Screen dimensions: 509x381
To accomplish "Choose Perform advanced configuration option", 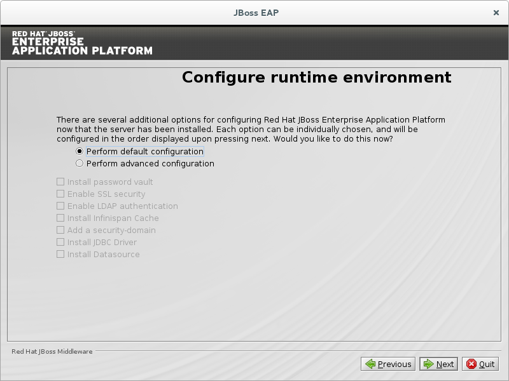I will coord(80,164).
